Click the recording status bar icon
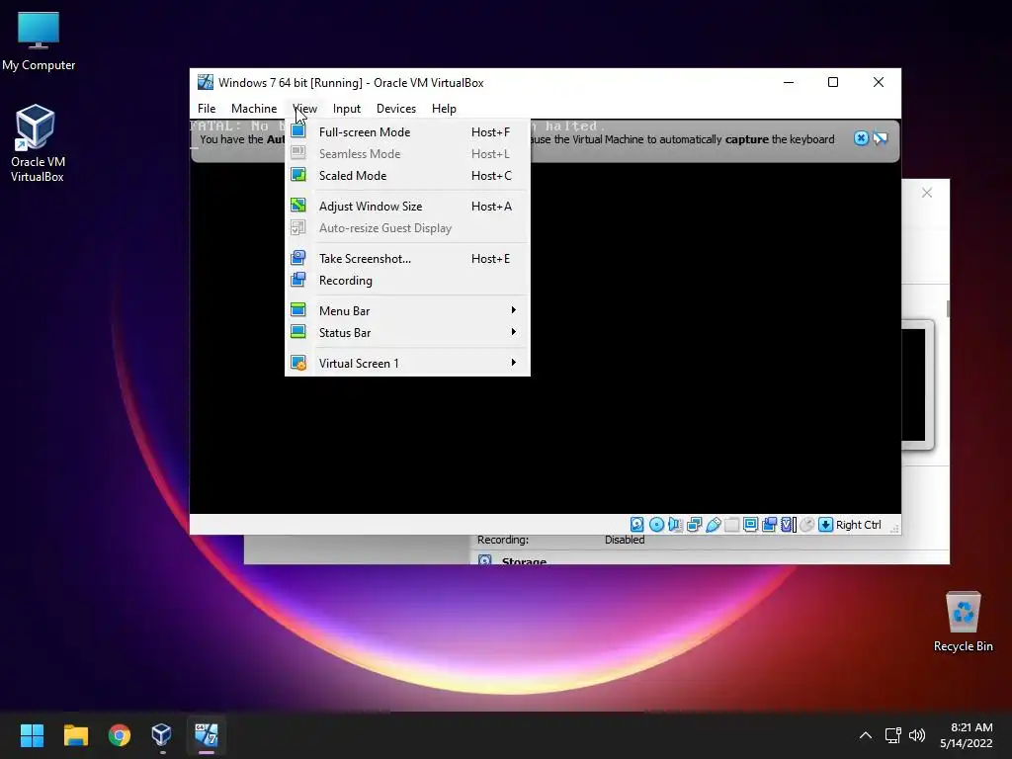Screen dimensions: 1012x759 [x=769, y=525]
